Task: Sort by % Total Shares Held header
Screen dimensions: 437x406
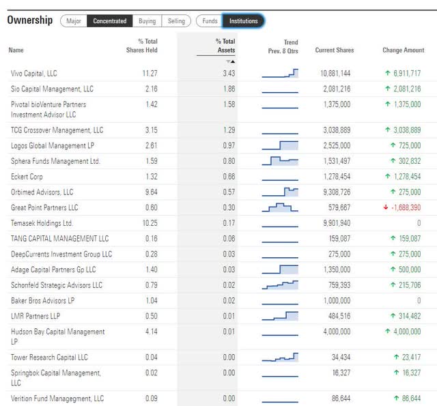Action: [142, 46]
